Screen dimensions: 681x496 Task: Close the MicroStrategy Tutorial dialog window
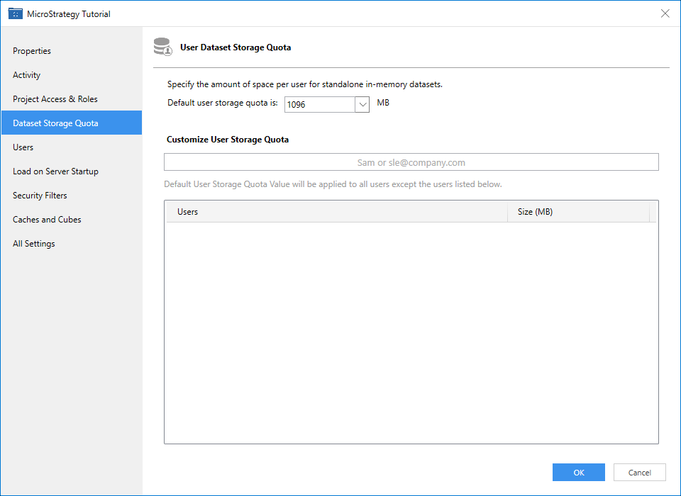coord(665,13)
